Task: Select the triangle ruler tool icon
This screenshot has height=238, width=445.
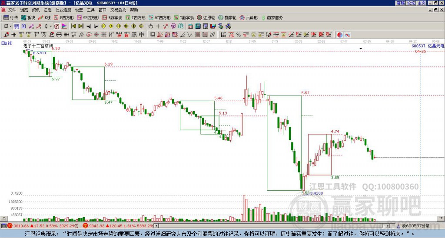Action: pos(81,35)
